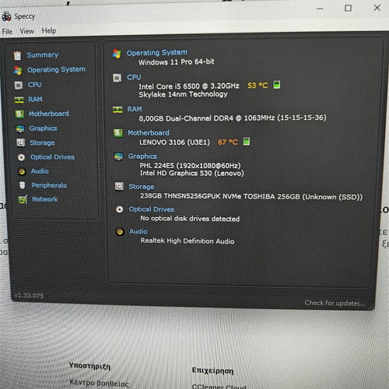Click the 8,00GB Dual-Channel DDR4 text
Image resolution: width=389 pixels, height=389 pixels.
(x=233, y=118)
